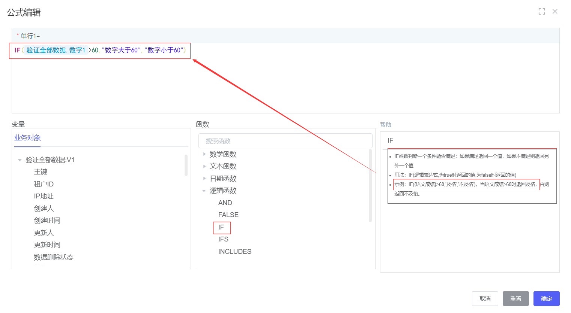Close the 公式编辑 dialog
The width and height of the screenshot is (571, 313).
click(x=555, y=12)
